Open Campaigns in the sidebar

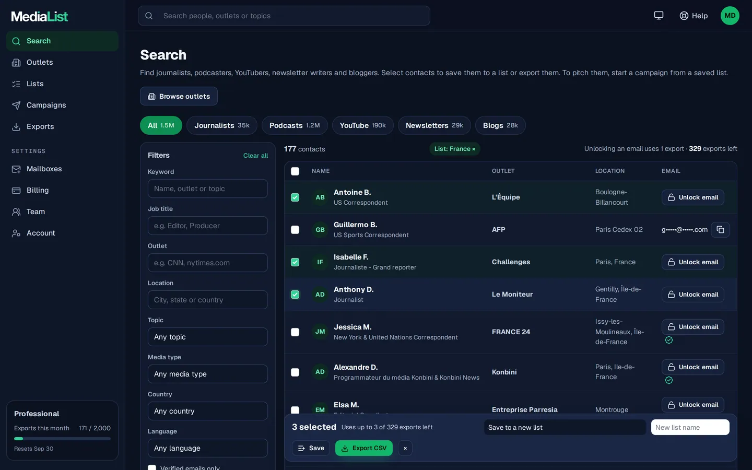(x=62, y=105)
